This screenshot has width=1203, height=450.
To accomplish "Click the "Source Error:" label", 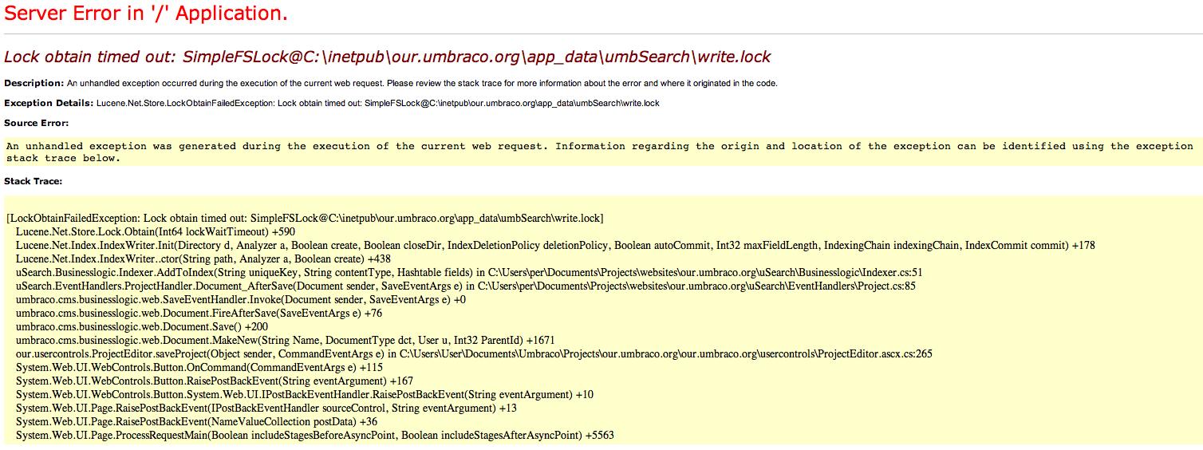I will (36, 123).
